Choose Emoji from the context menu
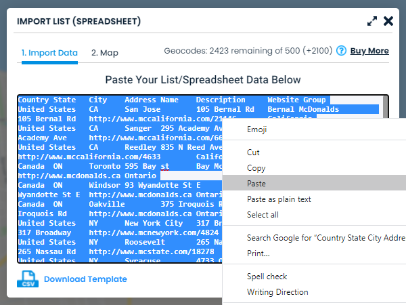 tap(257, 129)
